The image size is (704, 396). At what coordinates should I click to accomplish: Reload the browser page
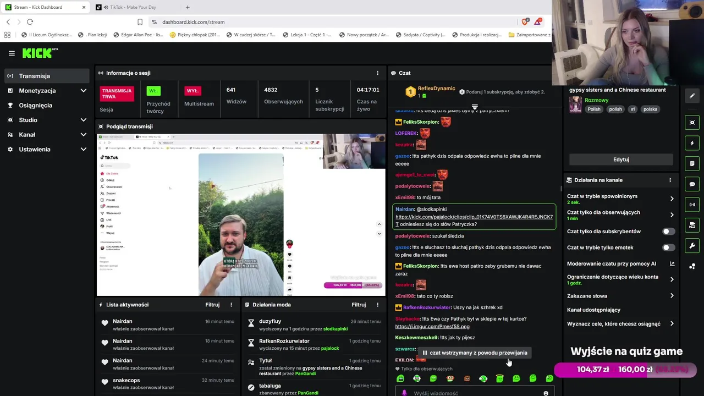[x=30, y=22]
